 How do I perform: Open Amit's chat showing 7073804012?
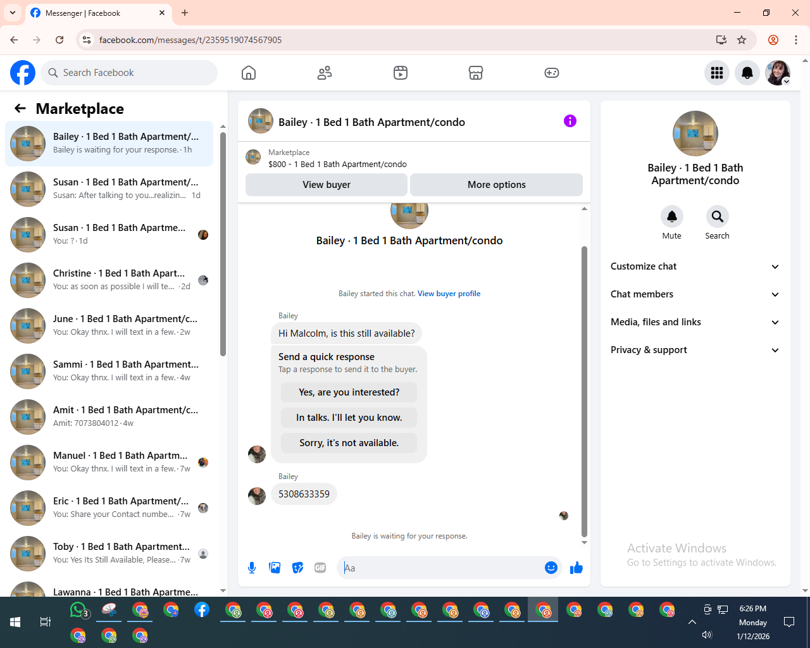point(109,417)
